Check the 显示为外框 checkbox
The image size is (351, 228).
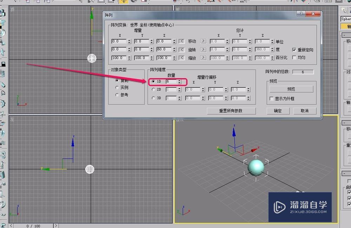272,98
